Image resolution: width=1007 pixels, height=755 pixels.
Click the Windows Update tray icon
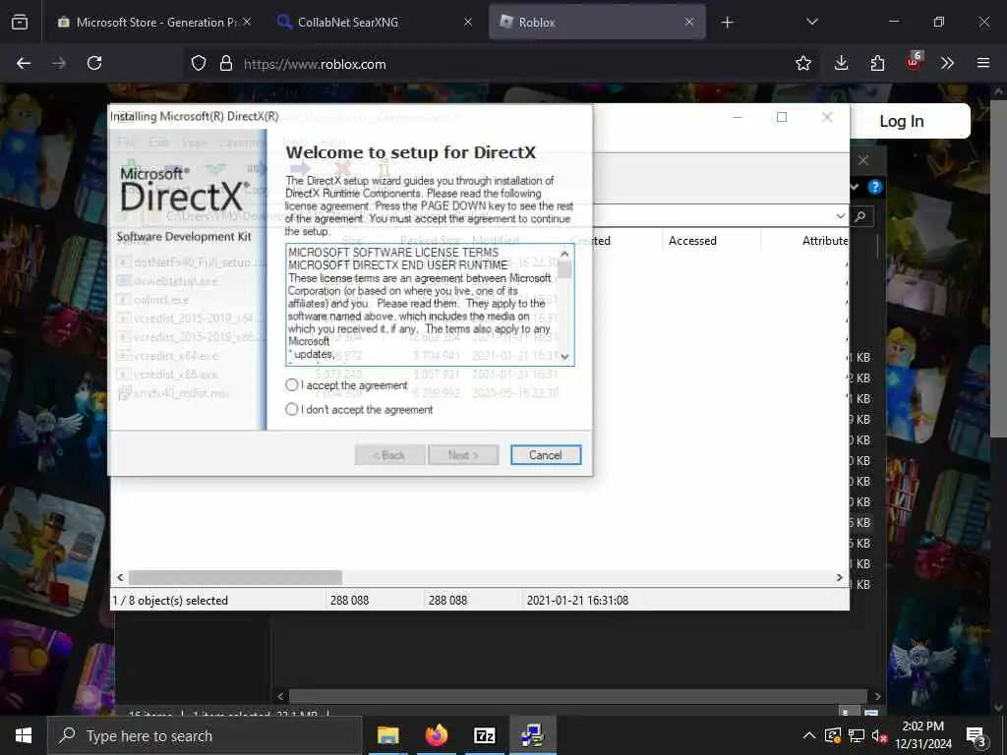(x=833, y=735)
